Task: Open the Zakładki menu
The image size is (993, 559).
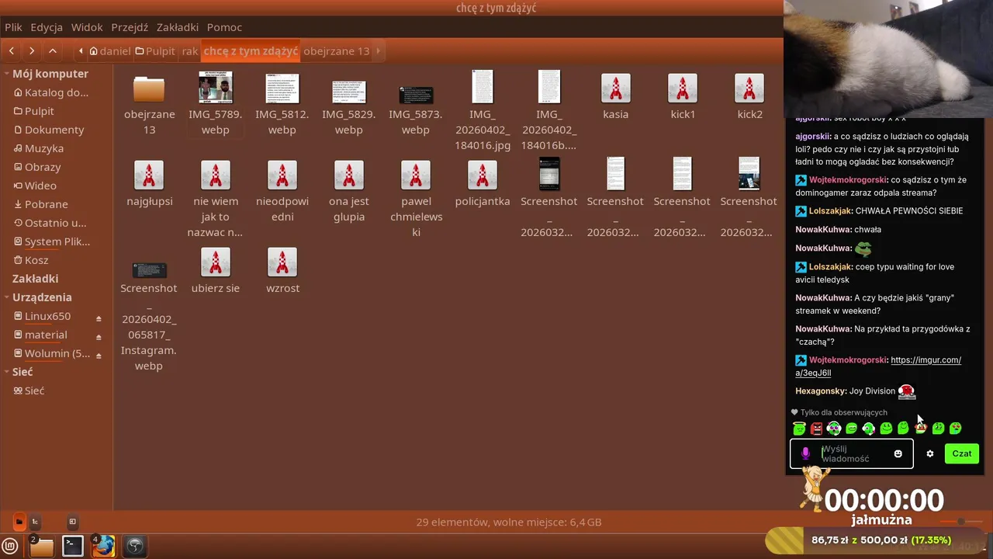Action: click(178, 27)
